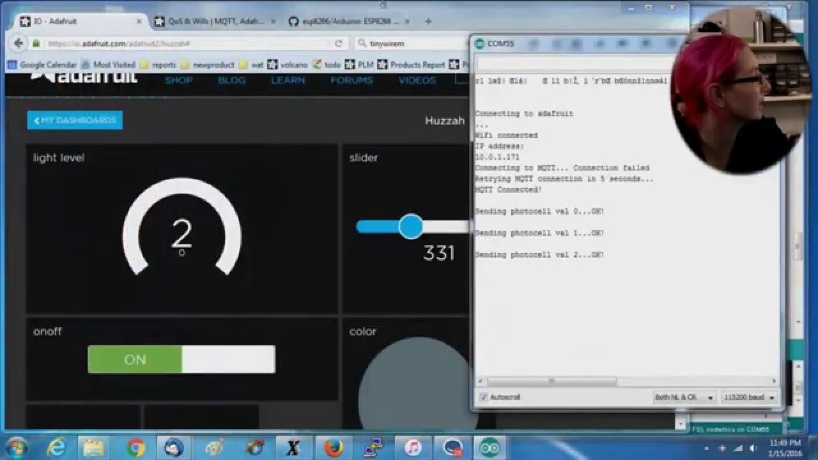Click the 'tinywirem' search box

coord(412,43)
